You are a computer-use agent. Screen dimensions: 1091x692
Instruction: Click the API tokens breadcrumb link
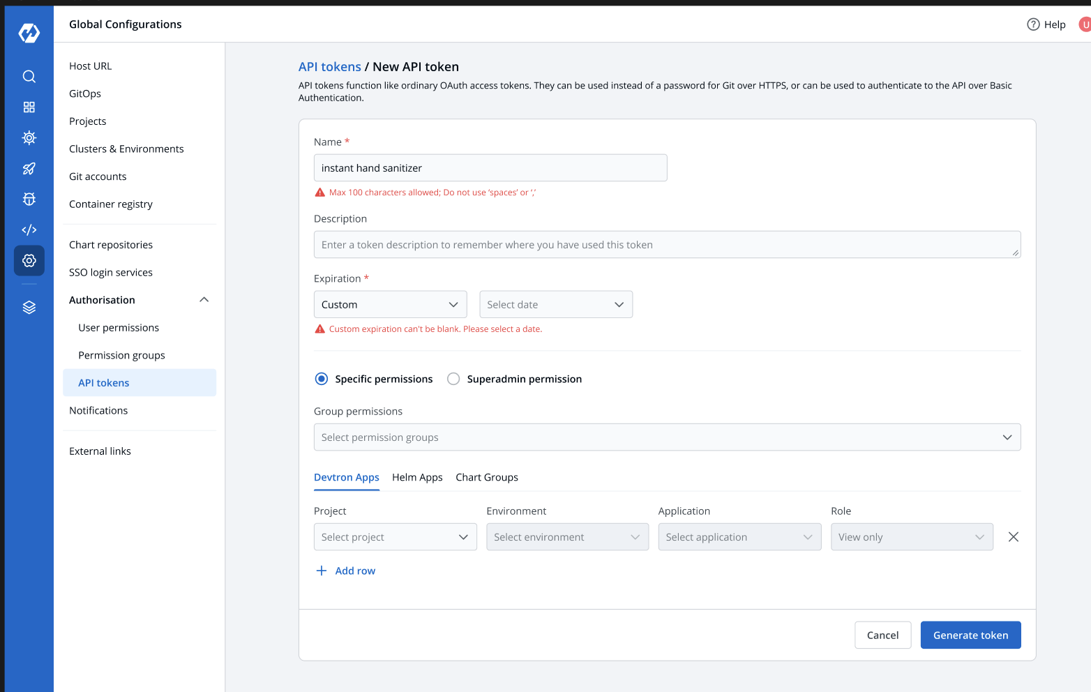330,67
